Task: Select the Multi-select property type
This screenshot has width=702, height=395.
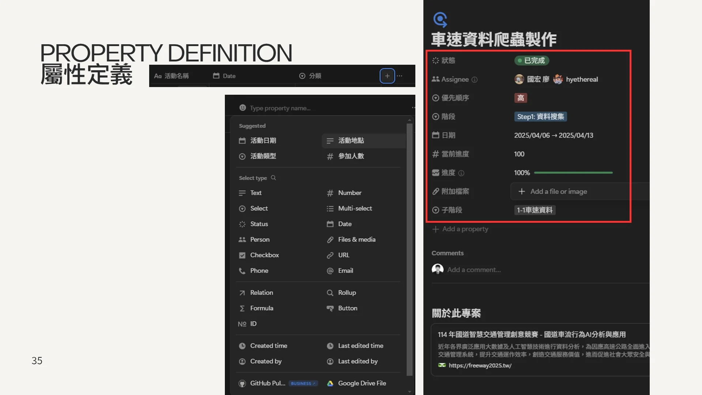Action: tap(355, 208)
